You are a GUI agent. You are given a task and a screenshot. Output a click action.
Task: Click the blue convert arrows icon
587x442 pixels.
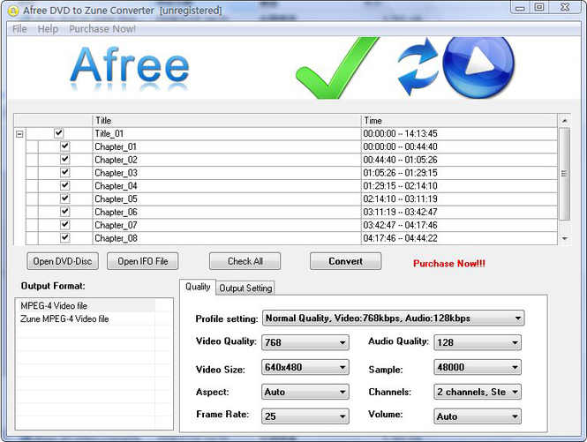417,67
